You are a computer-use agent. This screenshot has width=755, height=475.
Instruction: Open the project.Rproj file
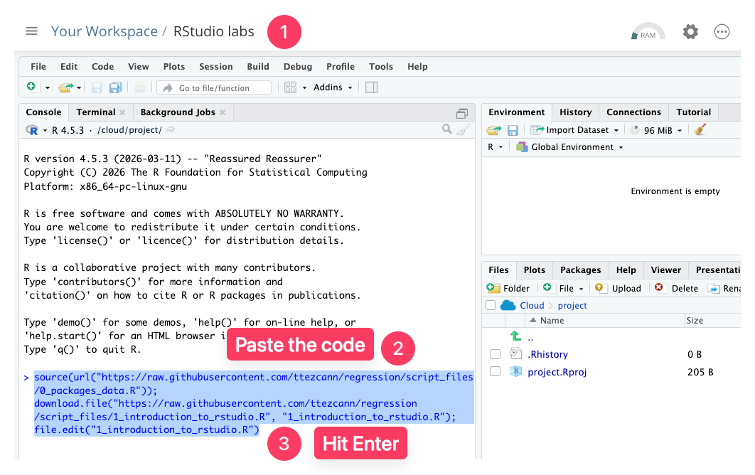click(557, 372)
